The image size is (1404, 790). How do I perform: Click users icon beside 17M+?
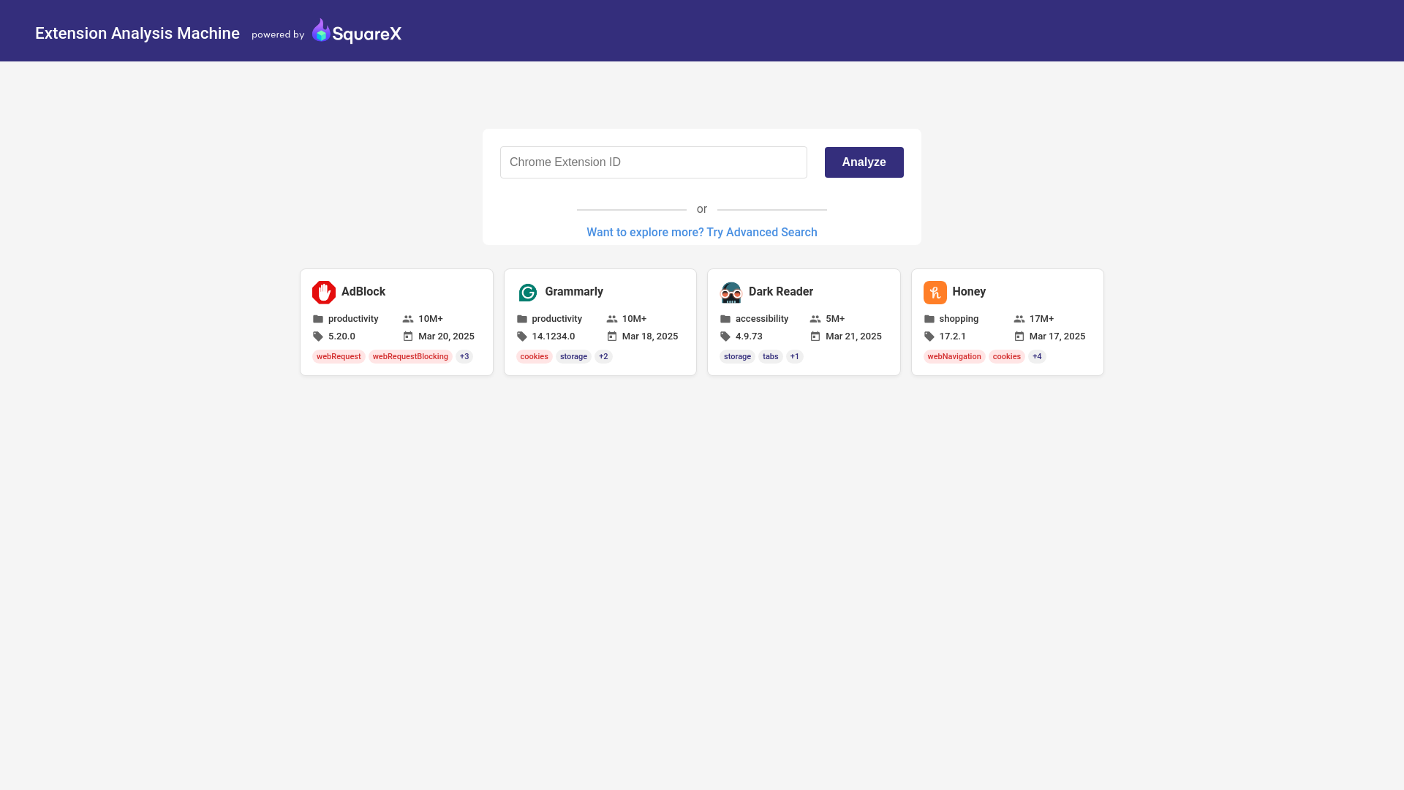tap(1019, 319)
